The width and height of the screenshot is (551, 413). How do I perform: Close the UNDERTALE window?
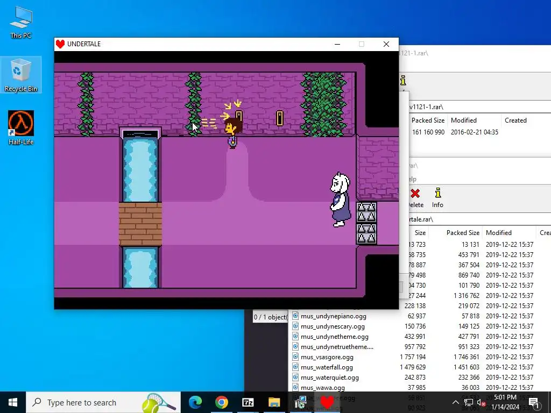(386, 44)
